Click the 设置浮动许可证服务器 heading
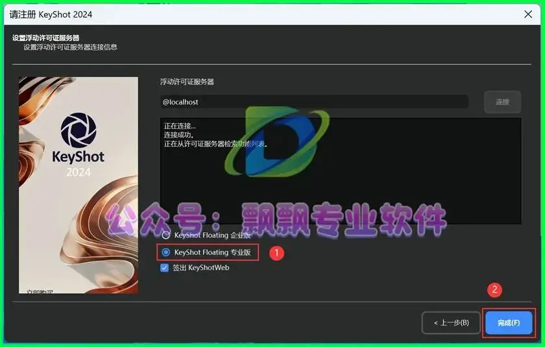This screenshot has height=347, width=545. 46,38
